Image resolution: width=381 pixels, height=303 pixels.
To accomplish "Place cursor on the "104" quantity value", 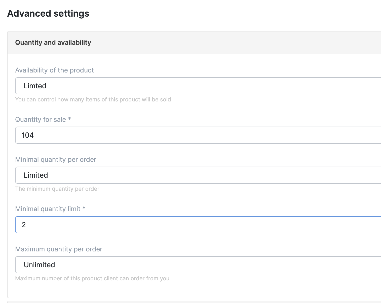I will (x=28, y=135).
